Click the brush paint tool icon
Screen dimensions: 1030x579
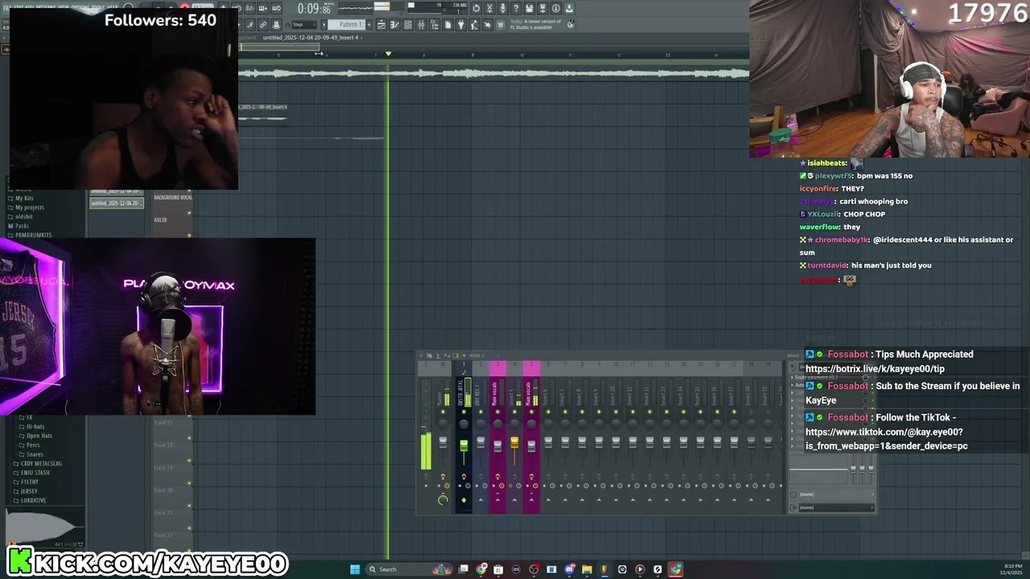coord(250,25)
